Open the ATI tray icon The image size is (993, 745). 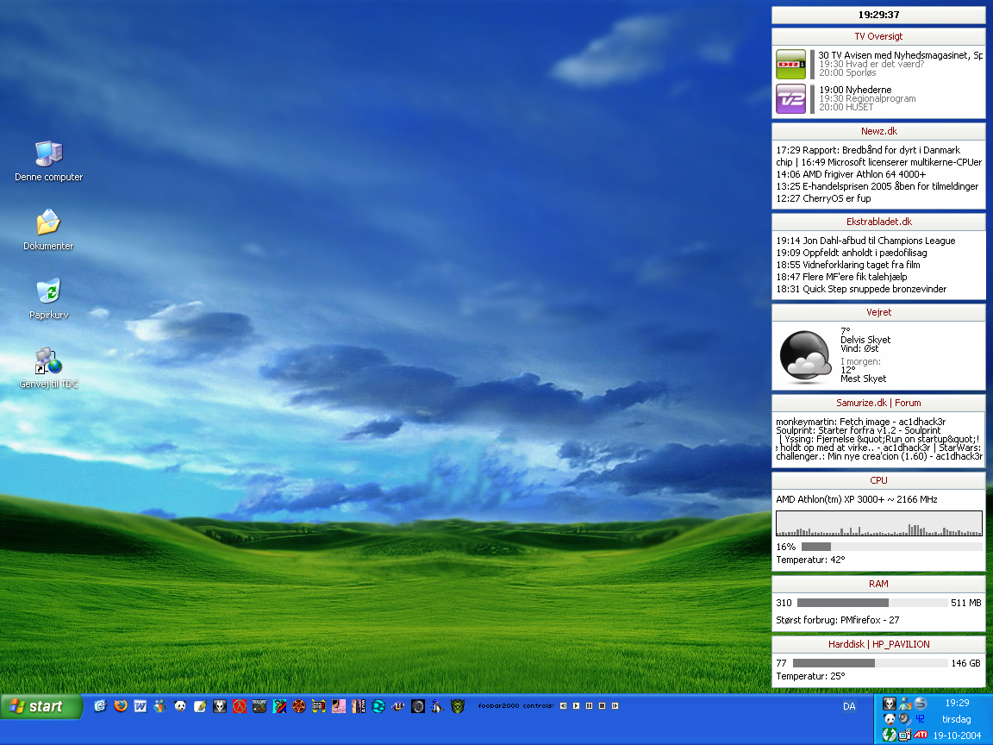921,735
